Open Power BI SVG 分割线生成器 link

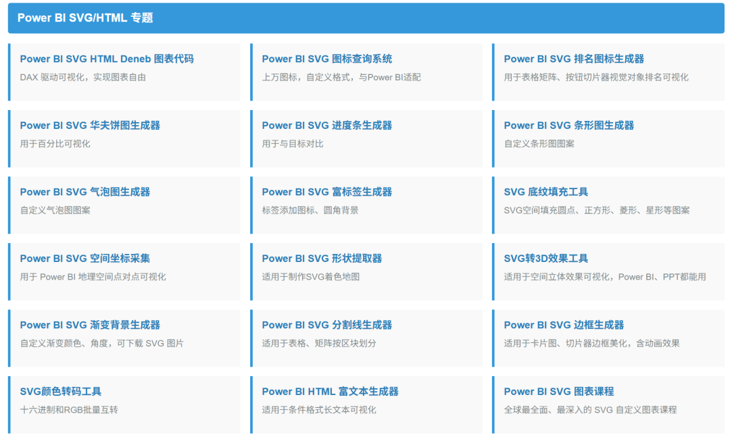(x=327, y=325)
